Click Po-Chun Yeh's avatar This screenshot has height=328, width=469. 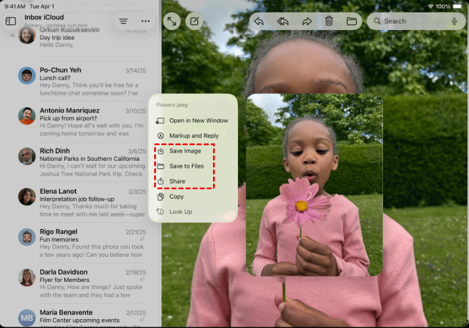point(27,75)
